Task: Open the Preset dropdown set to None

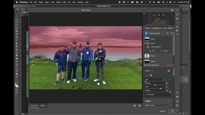Action: point(160,105)
